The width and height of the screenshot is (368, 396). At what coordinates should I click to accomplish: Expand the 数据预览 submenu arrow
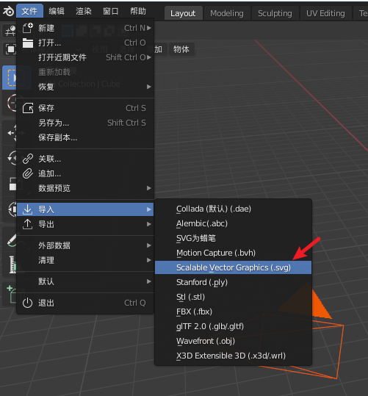pos(149,188)
